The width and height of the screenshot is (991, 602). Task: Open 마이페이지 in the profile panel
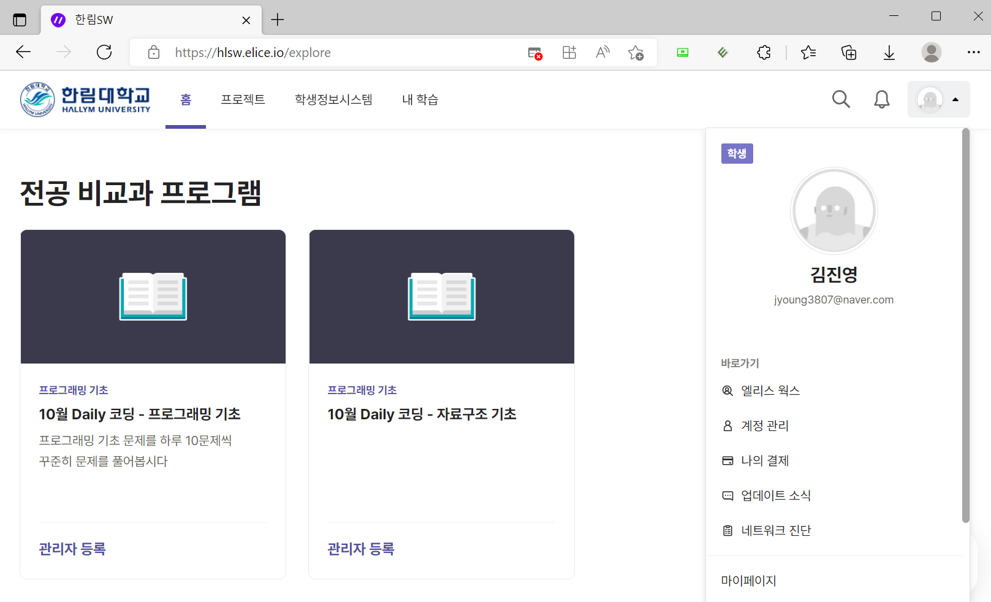748,580
